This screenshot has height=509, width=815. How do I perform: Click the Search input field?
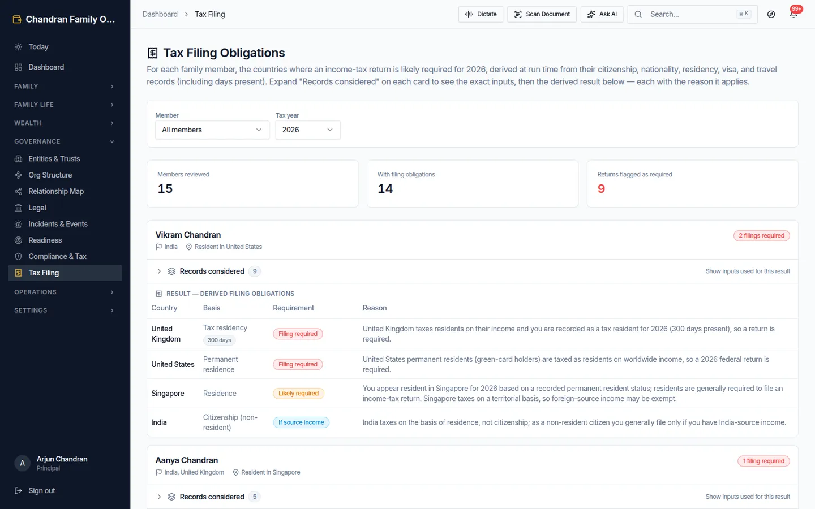tap(692, 14)
